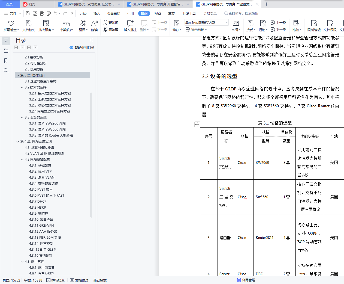The image size is (344, 284).
Task: Open document proofreading (文档校对) tool
Action: (29, 26)
